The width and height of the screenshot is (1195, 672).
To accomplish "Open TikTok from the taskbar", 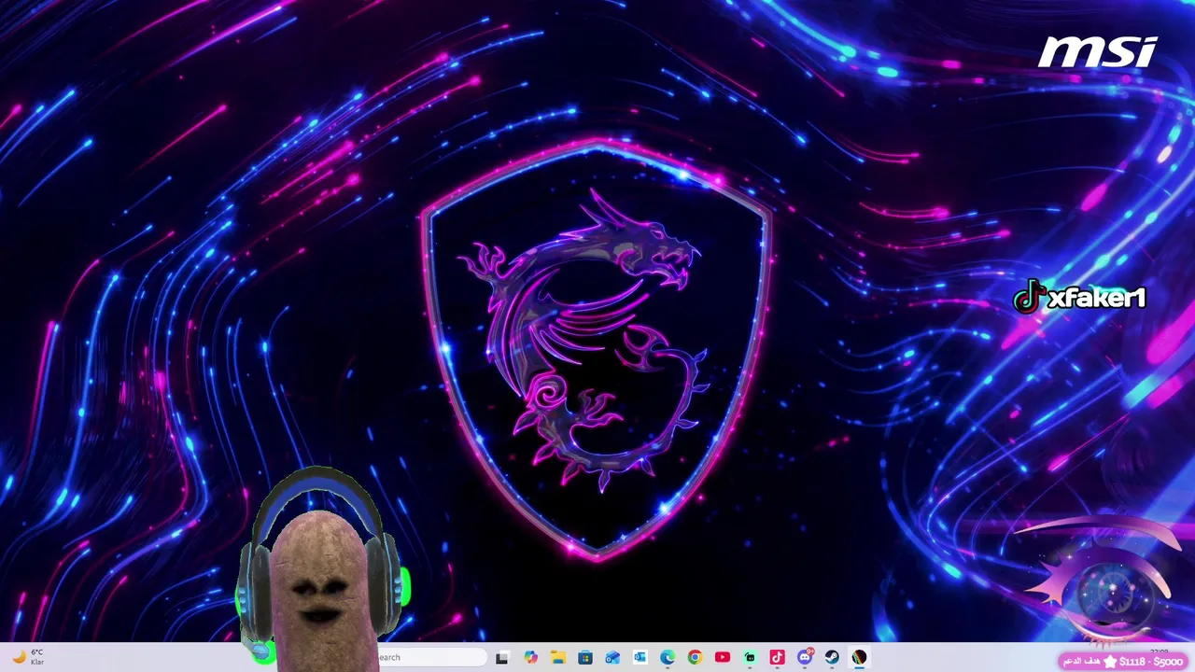I will 777,657.
